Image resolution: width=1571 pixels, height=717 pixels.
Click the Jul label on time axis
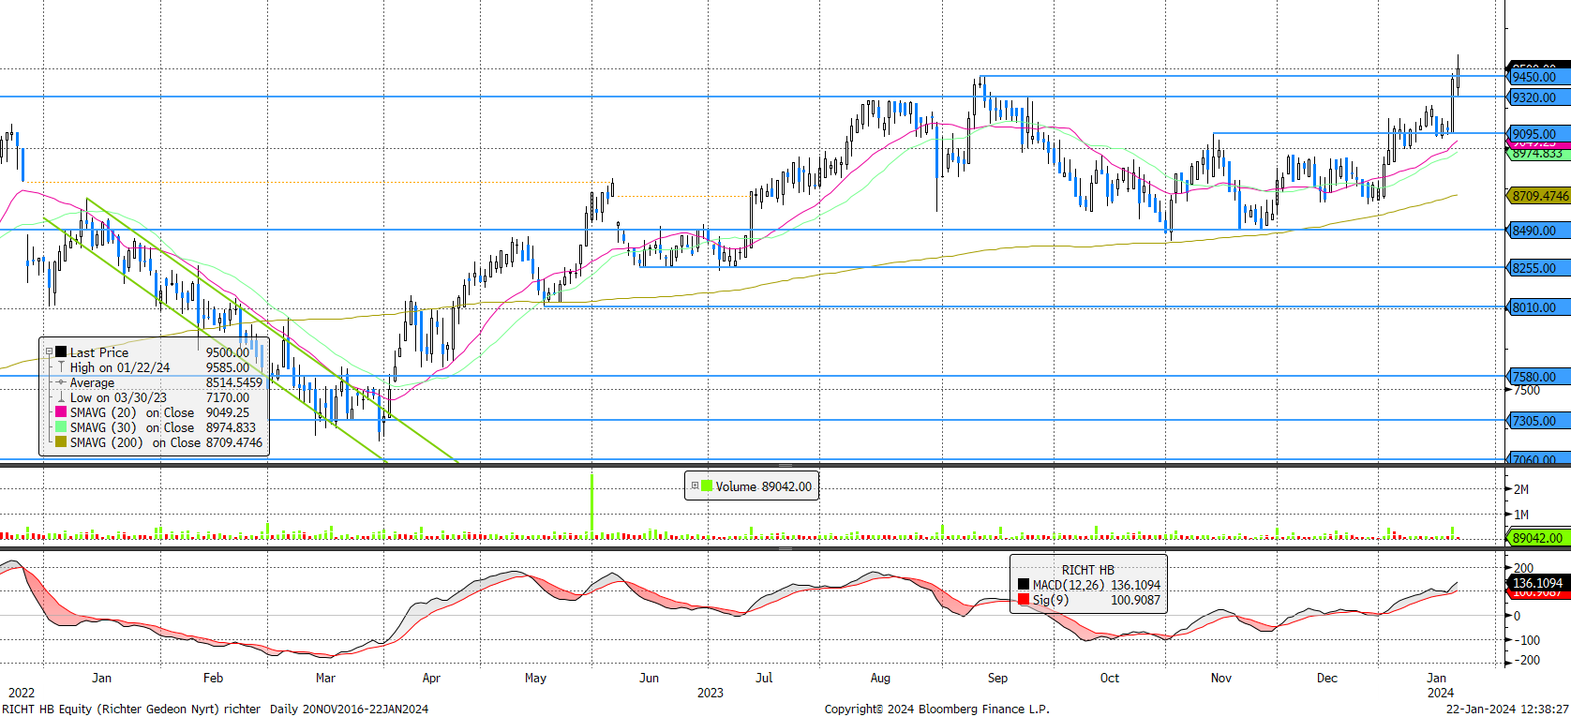(764, 678)
